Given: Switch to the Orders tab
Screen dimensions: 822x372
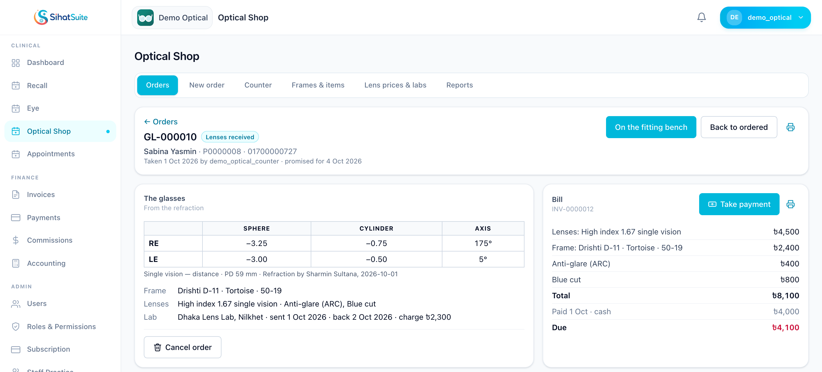Looking at the screenshot, I should click(157, 85).
